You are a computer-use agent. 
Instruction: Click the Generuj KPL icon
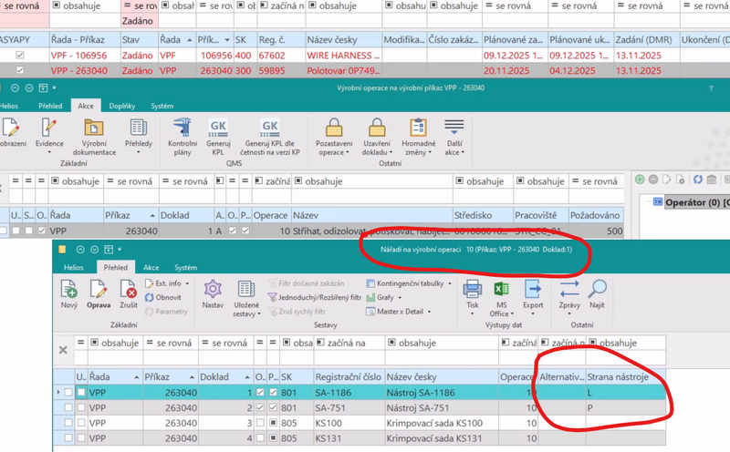[x=219, y=128]
